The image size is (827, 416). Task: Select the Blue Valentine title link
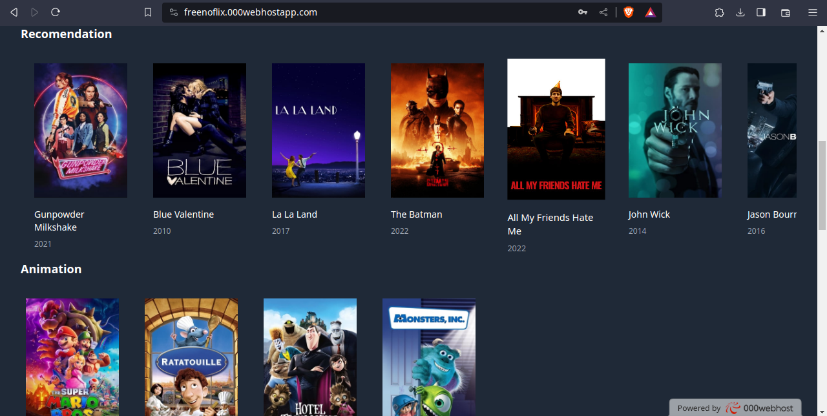(183, 214)
